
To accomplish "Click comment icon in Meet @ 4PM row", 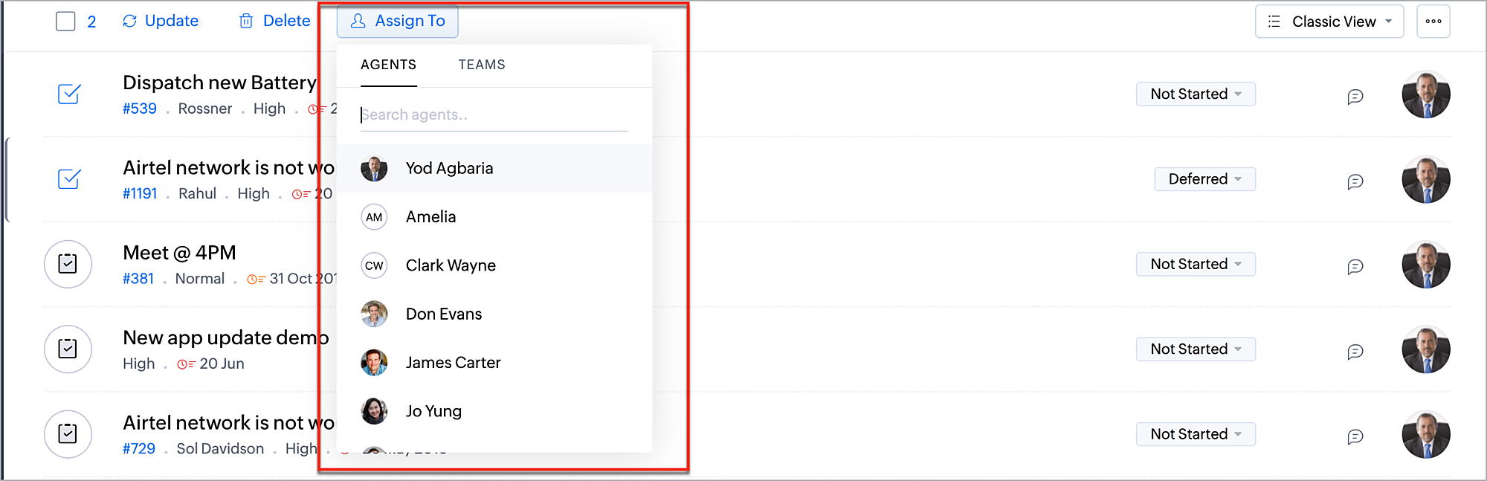I will click(1355, 266).
